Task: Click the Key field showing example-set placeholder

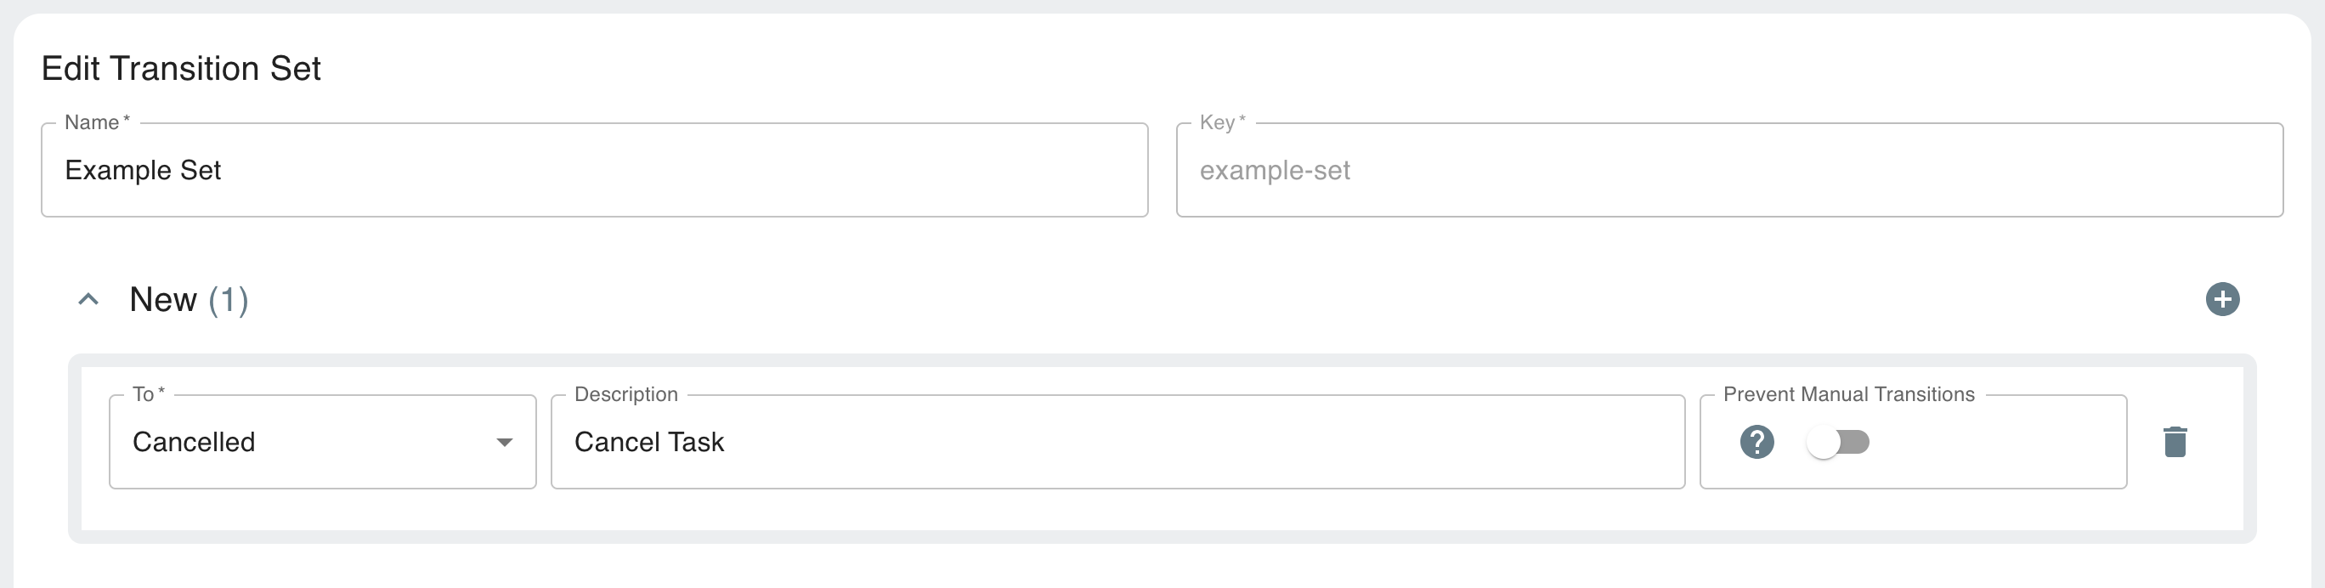Action: [x=1730, y=170]
